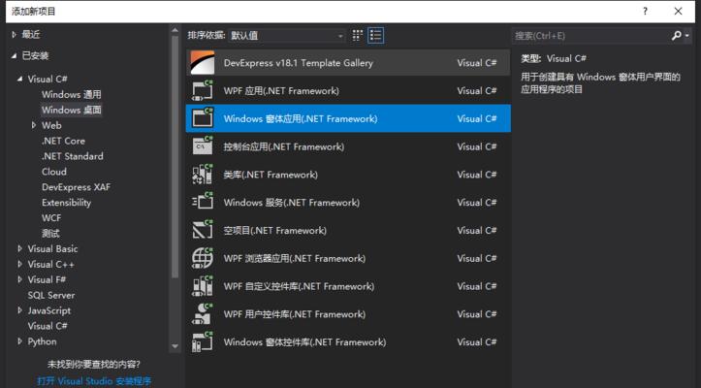The width and height of the screenshot is (701, 388).
Task: Collapse the Visual C# tree node
Action: pyautogui.click(x=19, y=79)
